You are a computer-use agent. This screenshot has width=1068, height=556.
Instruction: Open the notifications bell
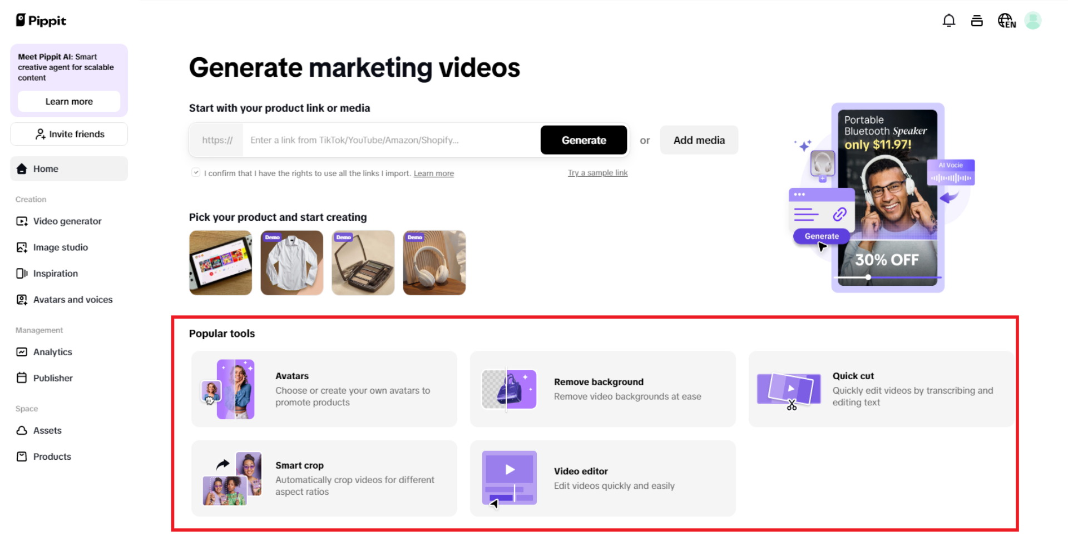coord(949,21)
